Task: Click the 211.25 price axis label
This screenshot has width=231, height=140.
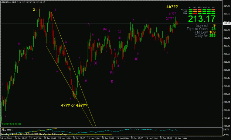Action: point(227,62)
